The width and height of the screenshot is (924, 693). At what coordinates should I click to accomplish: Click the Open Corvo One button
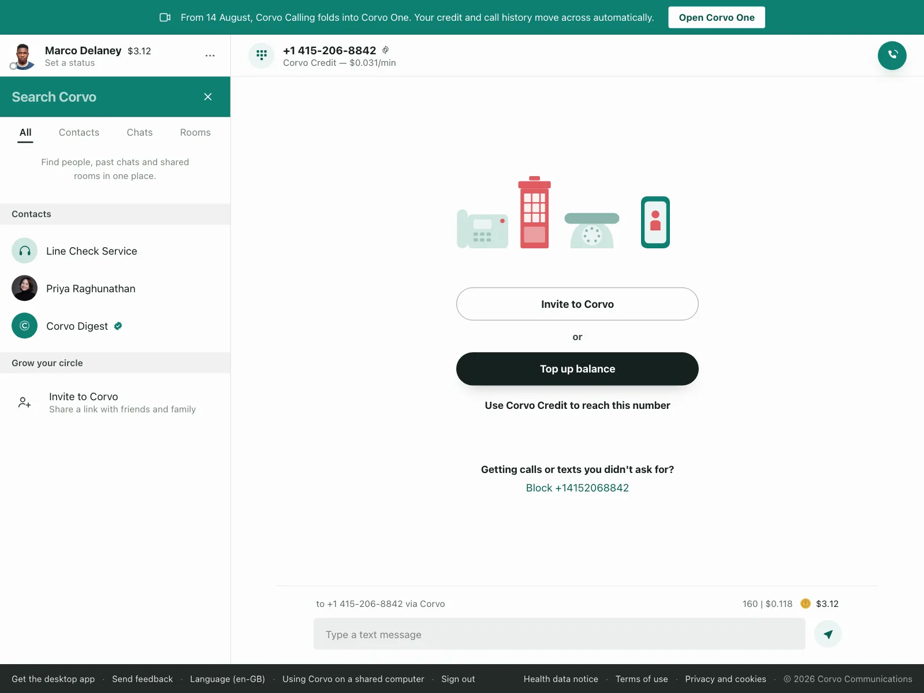717,17
